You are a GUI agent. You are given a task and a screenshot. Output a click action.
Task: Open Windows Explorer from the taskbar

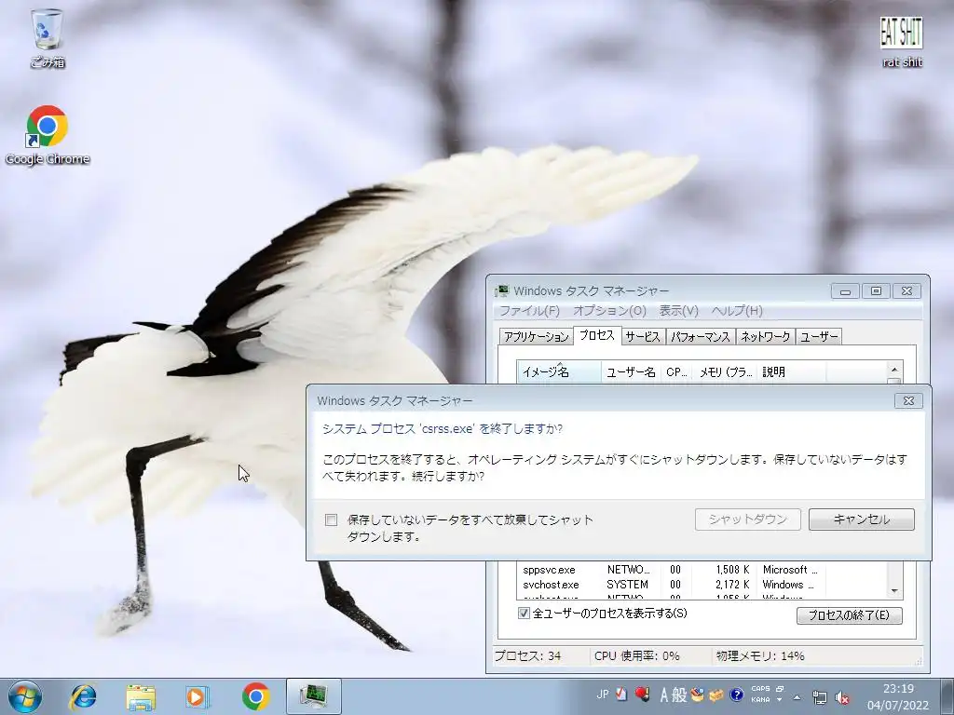pyautogui.click(x=140, y=696)
